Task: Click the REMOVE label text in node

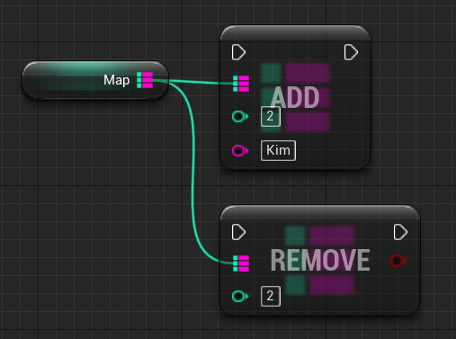Action: point(320,261)
